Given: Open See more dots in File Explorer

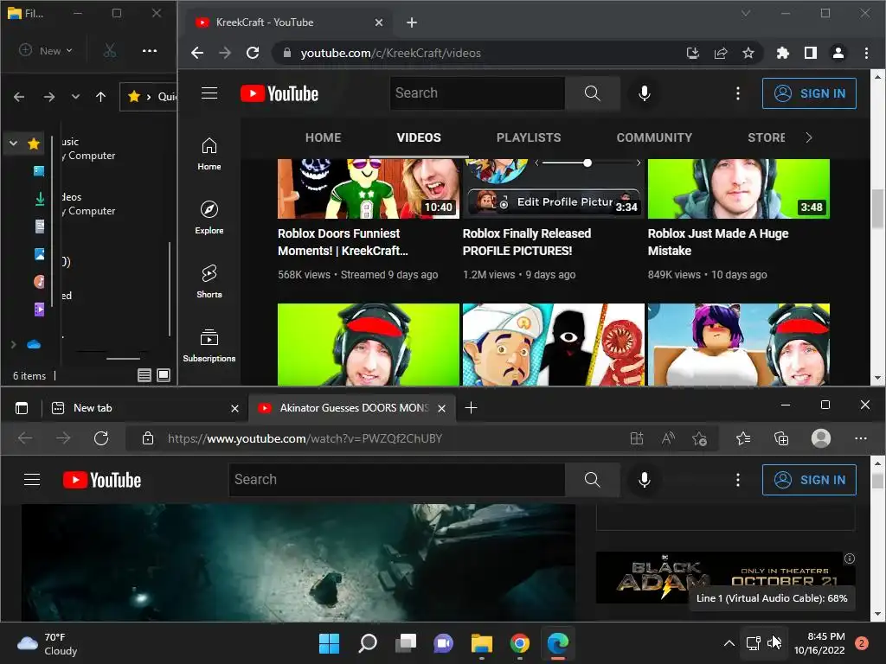Looking at the screenshot, I should point(150,51).
